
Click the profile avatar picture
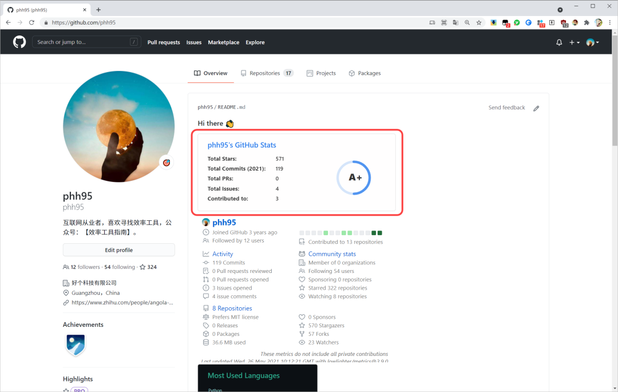click(118, 126)
